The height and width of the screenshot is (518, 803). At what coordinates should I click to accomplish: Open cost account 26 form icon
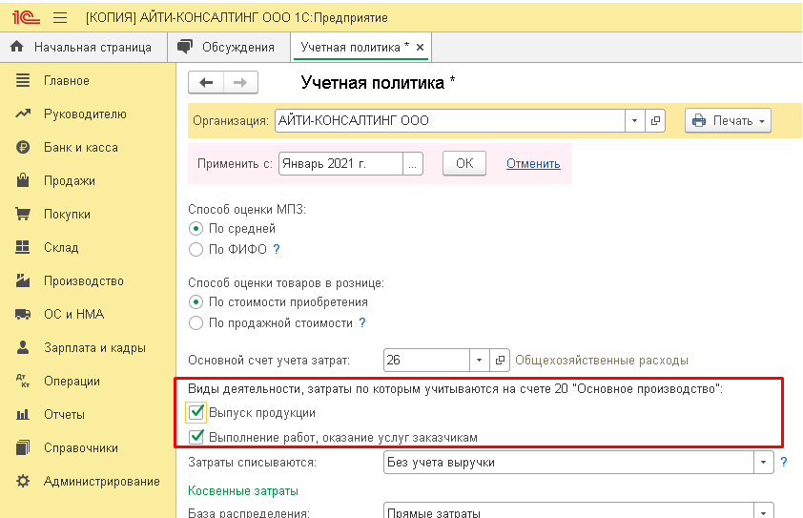pos(501,361)
